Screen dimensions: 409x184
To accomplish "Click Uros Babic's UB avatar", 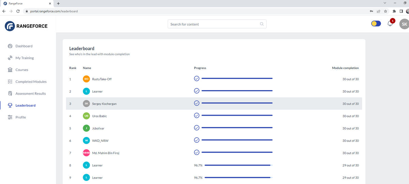I will click(x=87, y=116).
